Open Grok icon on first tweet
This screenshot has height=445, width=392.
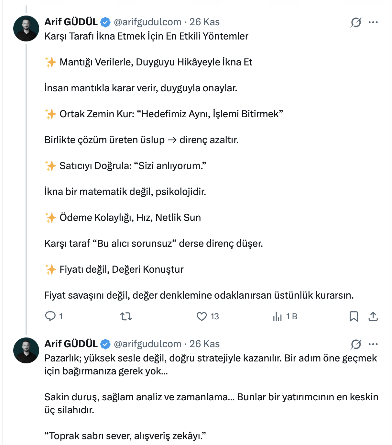click(356, 22)
